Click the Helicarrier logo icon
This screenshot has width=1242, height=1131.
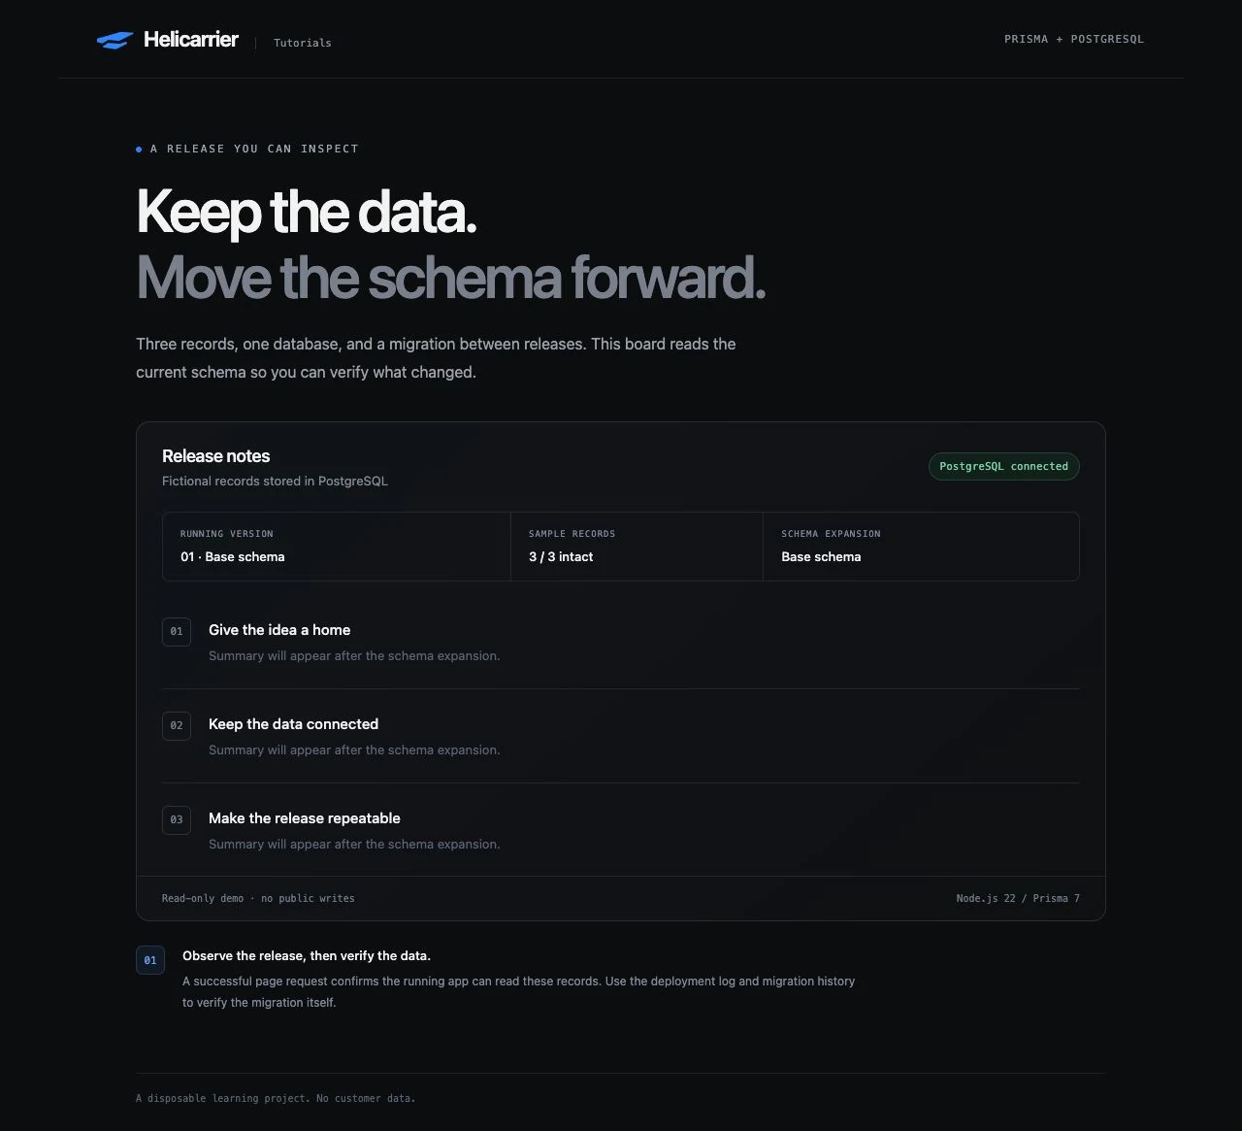pyautogui.click(x=114, y=40)
